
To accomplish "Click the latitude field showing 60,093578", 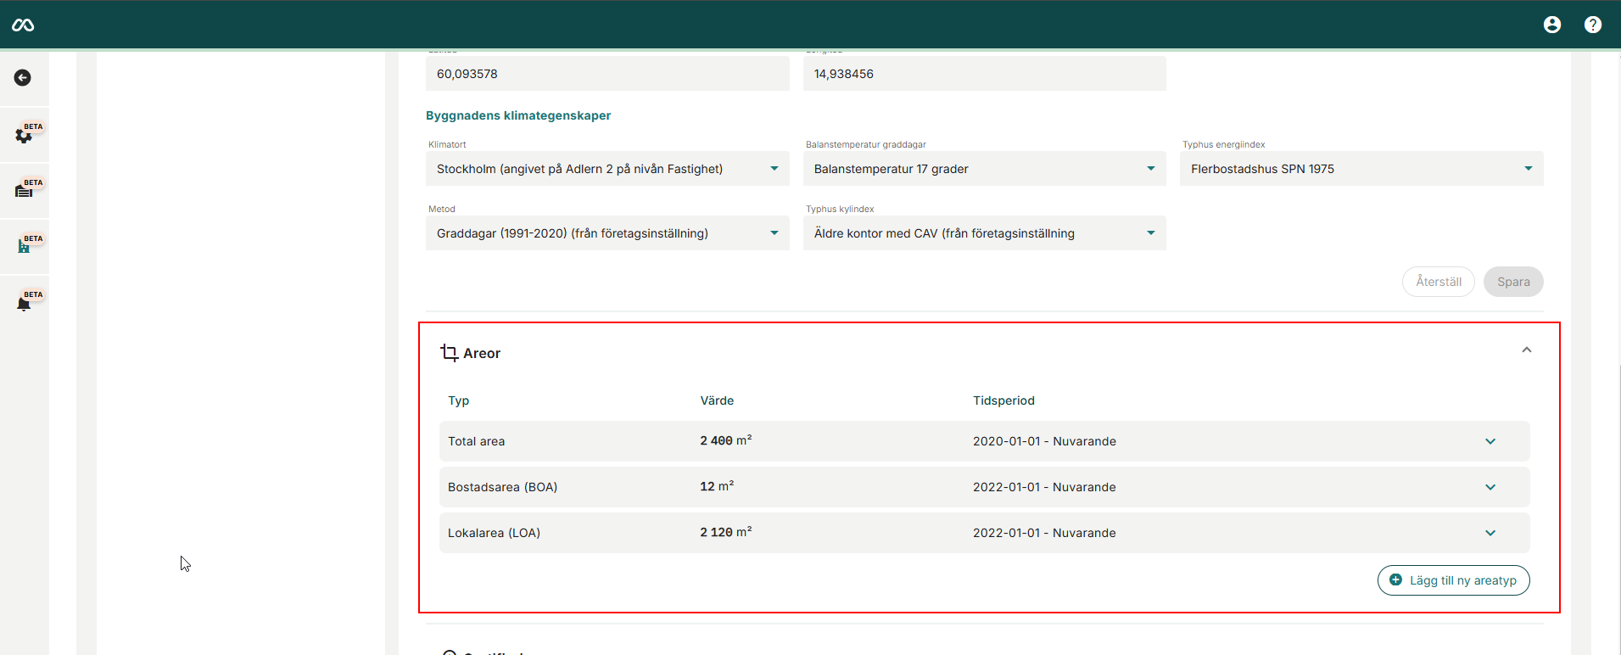I will tap(606, 74).
